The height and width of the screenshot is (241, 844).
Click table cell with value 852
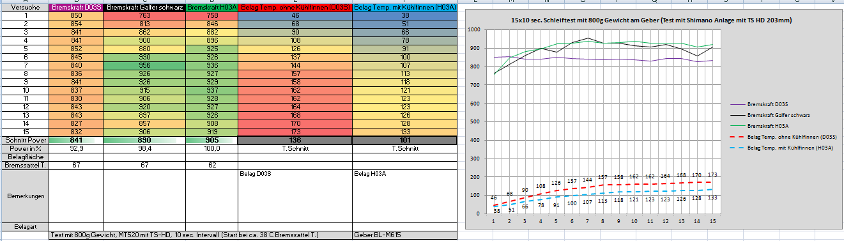point(75,49)
